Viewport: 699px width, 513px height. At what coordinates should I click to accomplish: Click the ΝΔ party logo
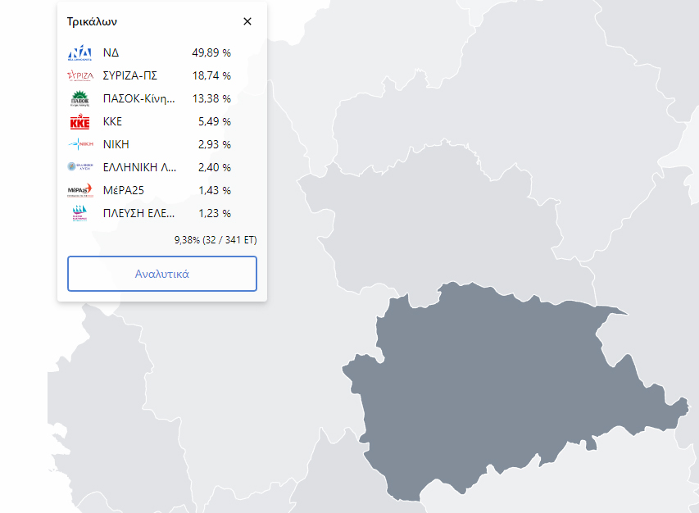[x=79, y=53]
